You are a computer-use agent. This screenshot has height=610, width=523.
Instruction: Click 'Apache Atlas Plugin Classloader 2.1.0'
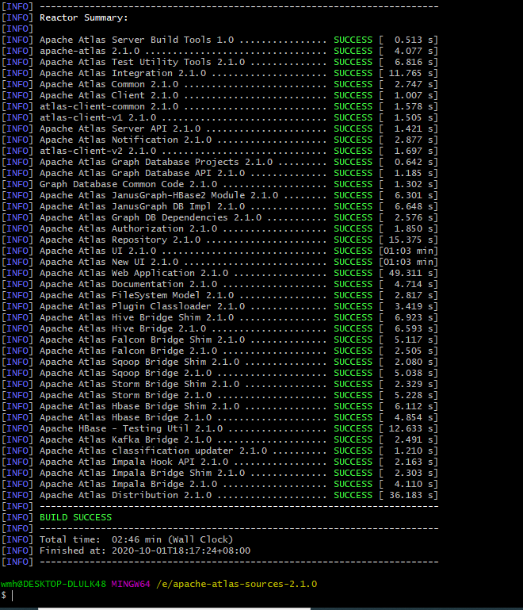tap(142, 306)
